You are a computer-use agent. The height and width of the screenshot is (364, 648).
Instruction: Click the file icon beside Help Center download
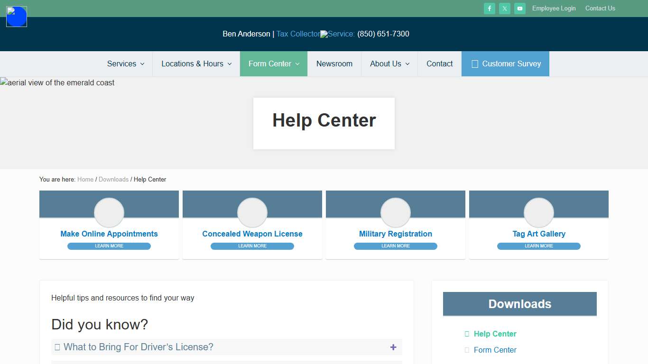466,334
